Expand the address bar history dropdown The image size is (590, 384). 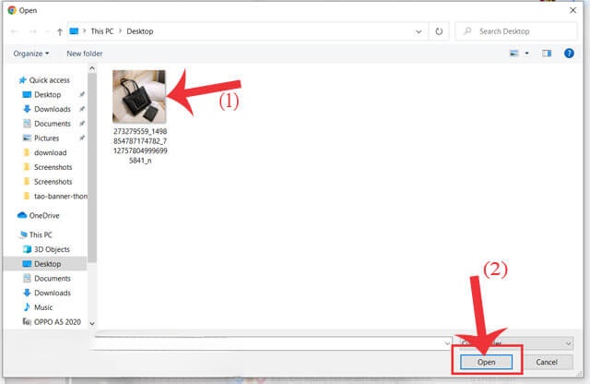[419, 31]
